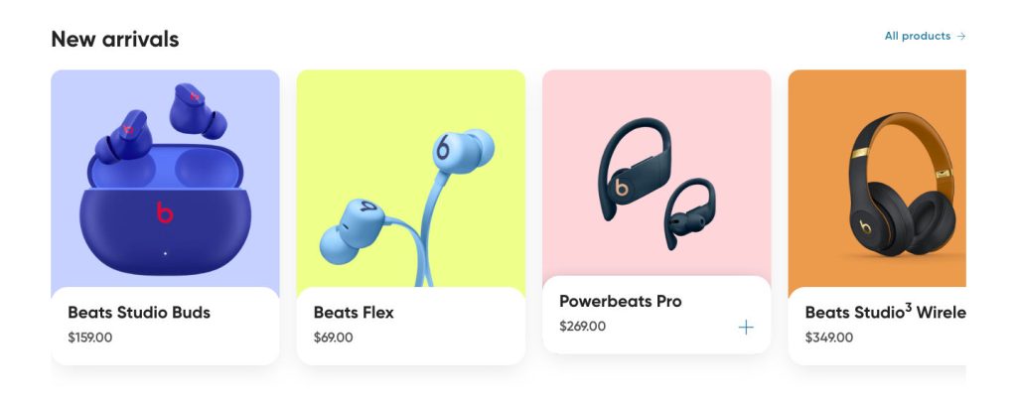Click the $349.00 price label
This screenshot has width=1017, height=409.
pyautogui.click(x=829, y=338)
